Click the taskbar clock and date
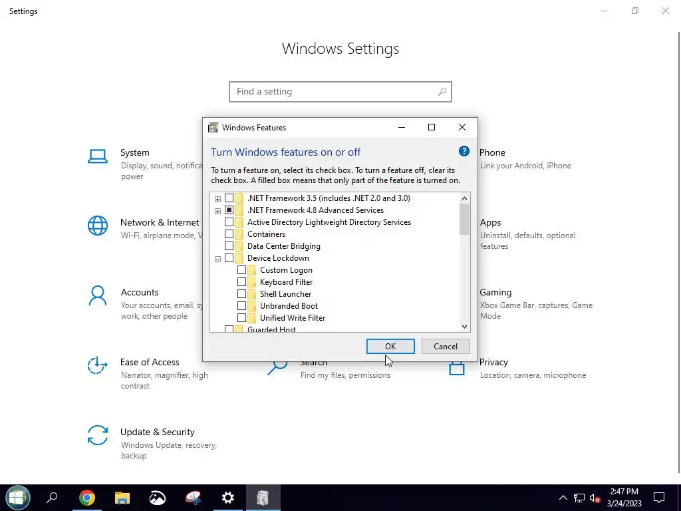Image resolution: width=681 pixels, height=511 pixels. [624, 498]
